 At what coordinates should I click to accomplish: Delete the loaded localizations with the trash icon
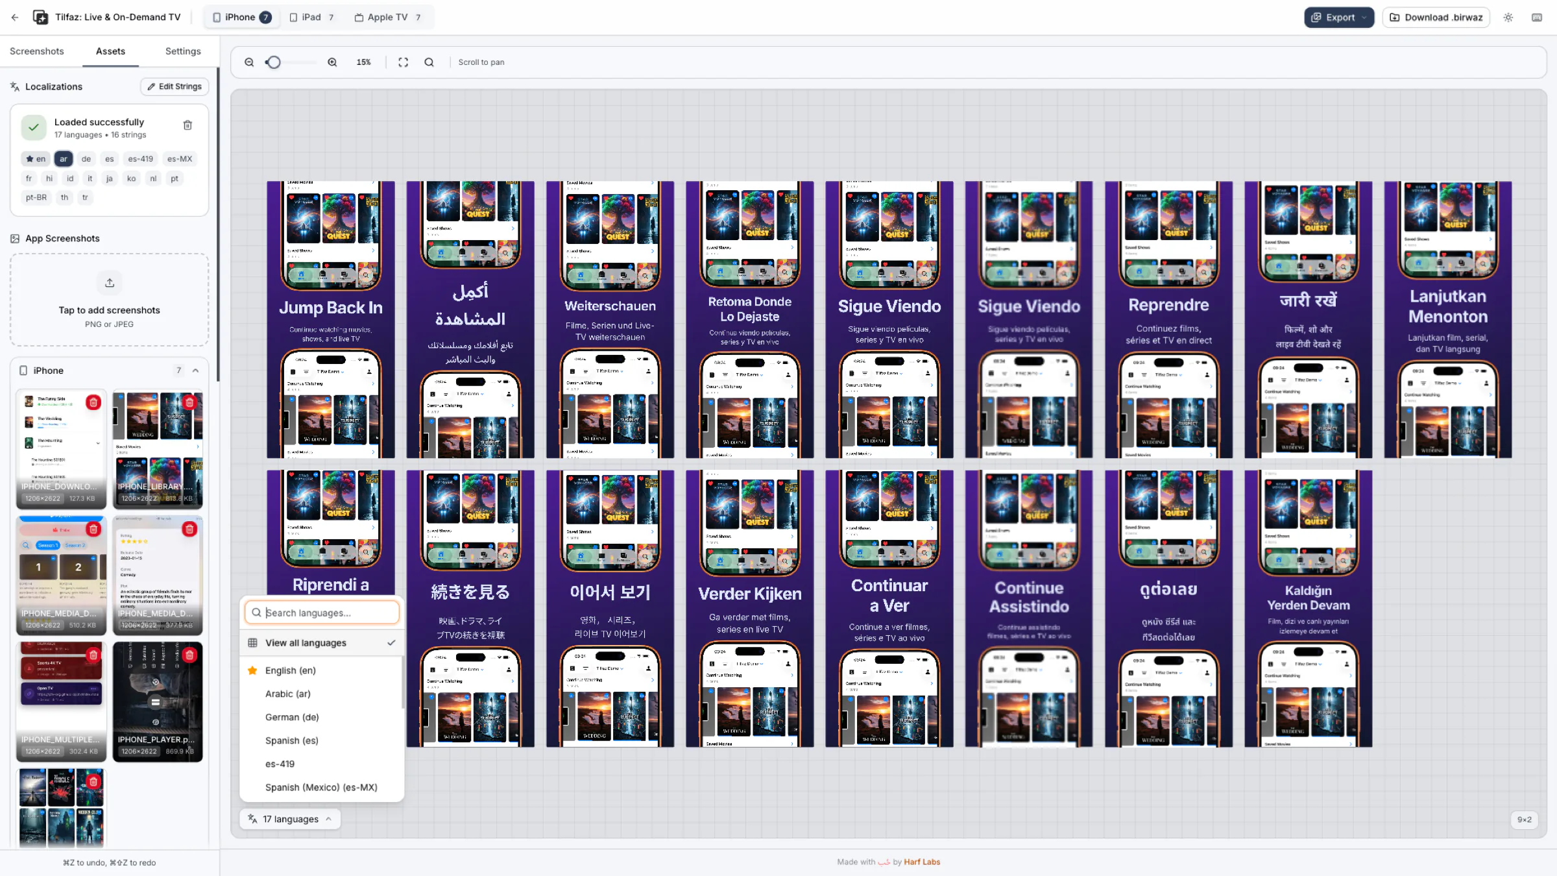(187, 125)
